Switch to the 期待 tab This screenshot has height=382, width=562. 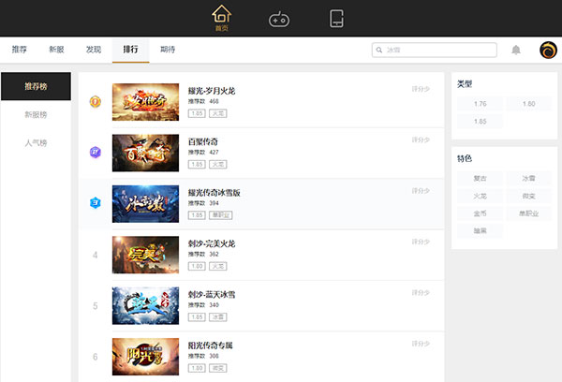point(168,50)
